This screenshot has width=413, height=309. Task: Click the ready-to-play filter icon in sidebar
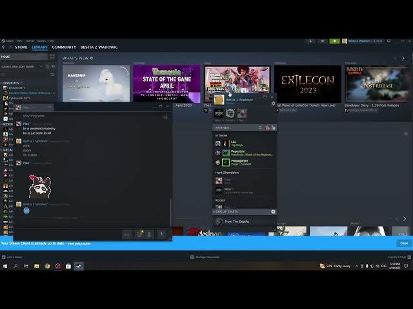click(53, 67)
